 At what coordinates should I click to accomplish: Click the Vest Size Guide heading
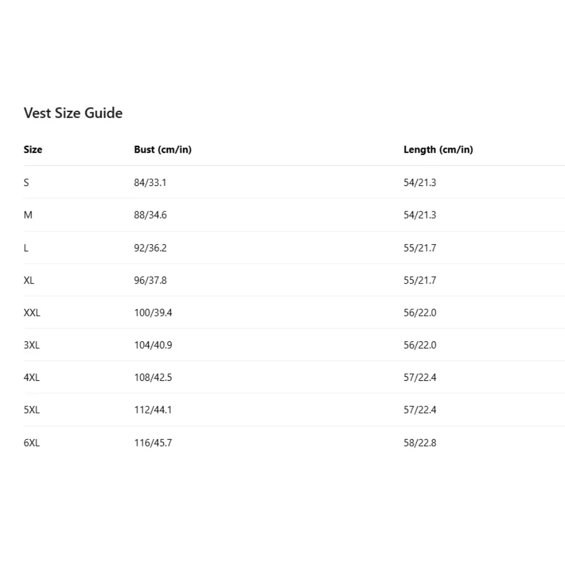[73, 113]
